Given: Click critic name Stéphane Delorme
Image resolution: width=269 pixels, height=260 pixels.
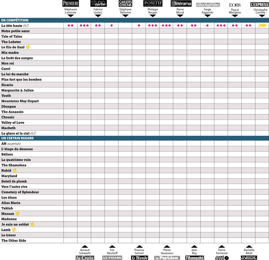Looking at the screenshot, I should coord(125,11).
